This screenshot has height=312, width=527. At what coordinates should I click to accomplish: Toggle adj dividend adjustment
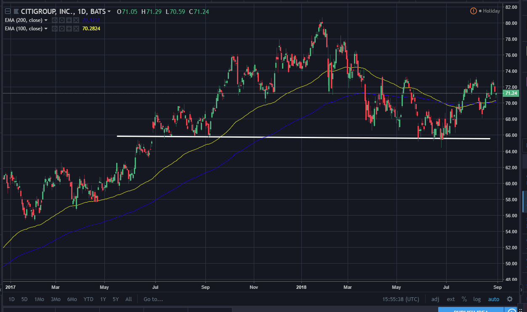point(435,299)
